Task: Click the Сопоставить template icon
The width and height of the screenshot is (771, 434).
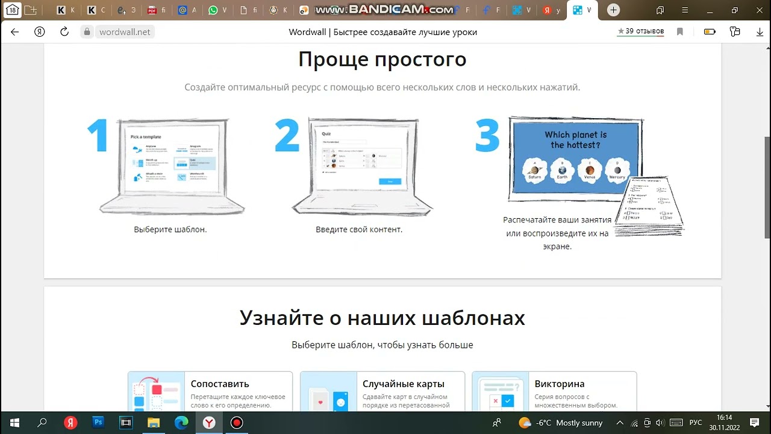Action: (x=156, y=392)
